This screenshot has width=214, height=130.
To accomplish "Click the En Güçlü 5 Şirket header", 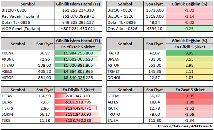I will click(190, 47).
